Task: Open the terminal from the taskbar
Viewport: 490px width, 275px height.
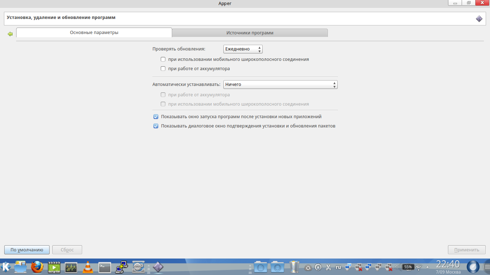Action: coord(105,267)
